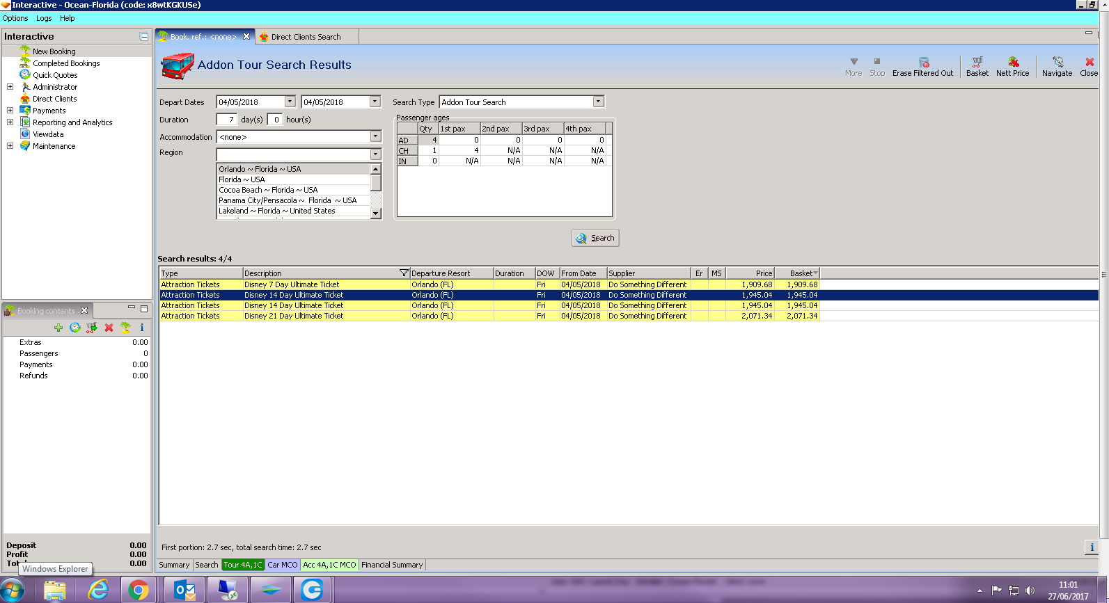Screen dimensions: 1109x603
Task: Click the Navigate compass icon
Action: (x=1057, y=67)
